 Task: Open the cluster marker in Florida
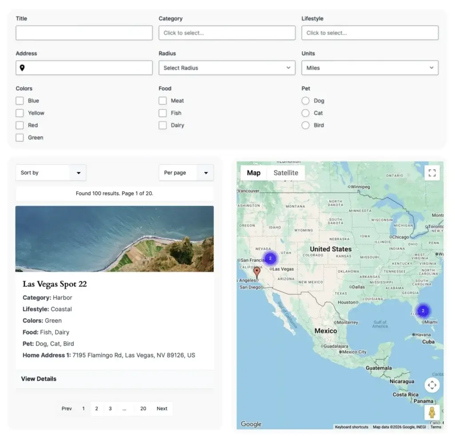click(423, 311)
